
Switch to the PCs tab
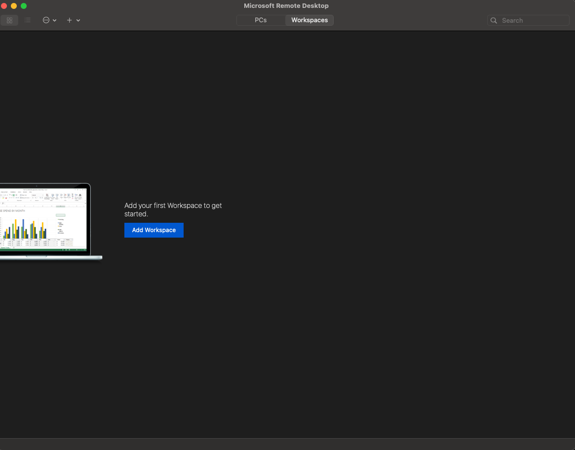(261, 20)
